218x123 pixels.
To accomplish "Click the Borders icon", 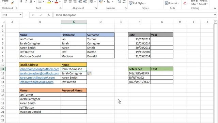I will coord(40,2).
